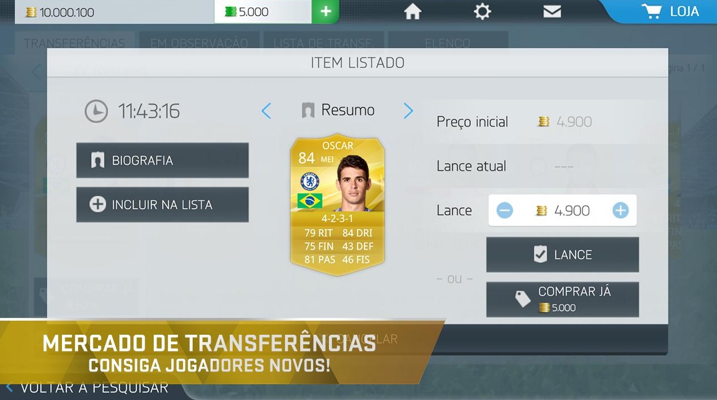Show next card view with right arrow
The width and height of the screenshot is (717, 400).
click(x=408, y=111)
